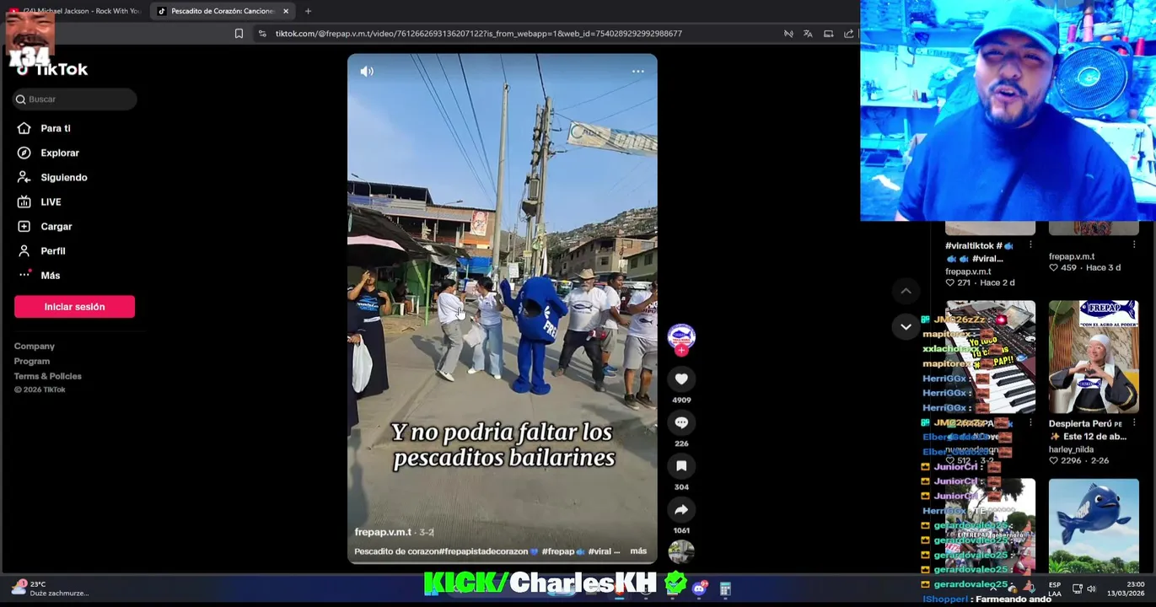
Task: Open the Calculator icon in the taskbar
Action: tap(724, 588)
